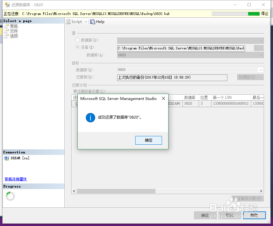Click the 验证备份介质(V) button
273x226 pixels.
[248, 199]
